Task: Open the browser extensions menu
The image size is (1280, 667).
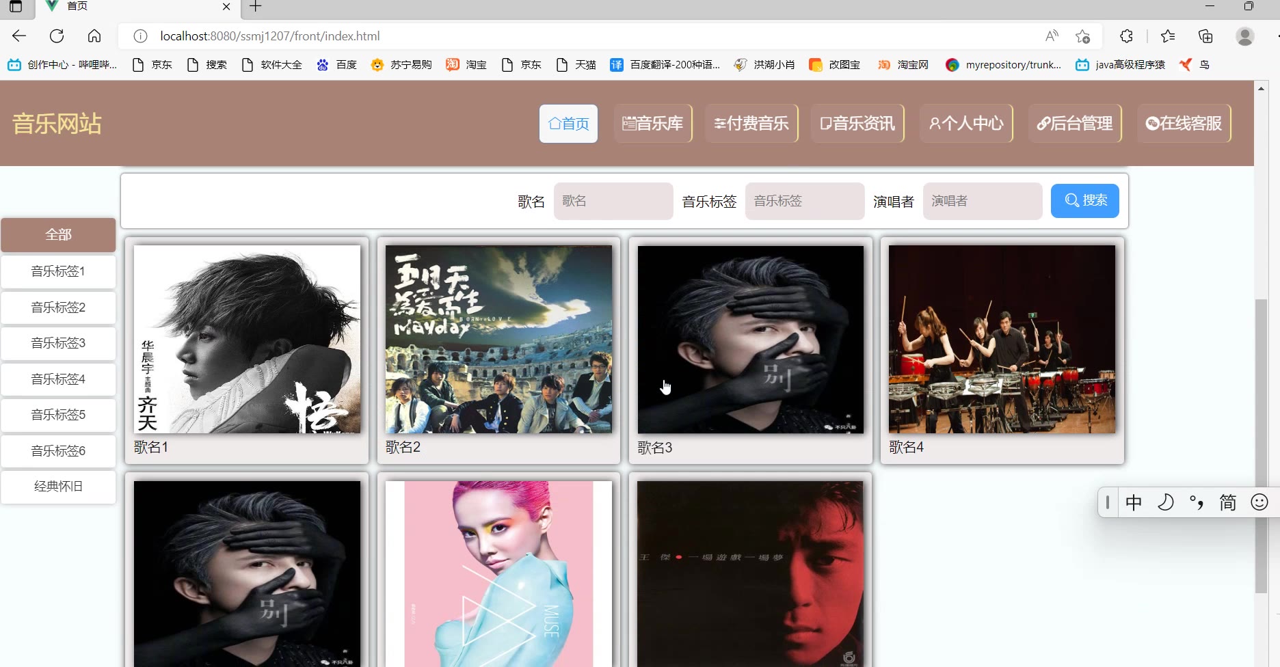Action: coord(1126,36)
